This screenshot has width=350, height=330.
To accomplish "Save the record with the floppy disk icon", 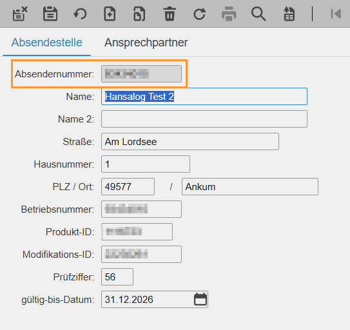I will (x=50, y=14).
